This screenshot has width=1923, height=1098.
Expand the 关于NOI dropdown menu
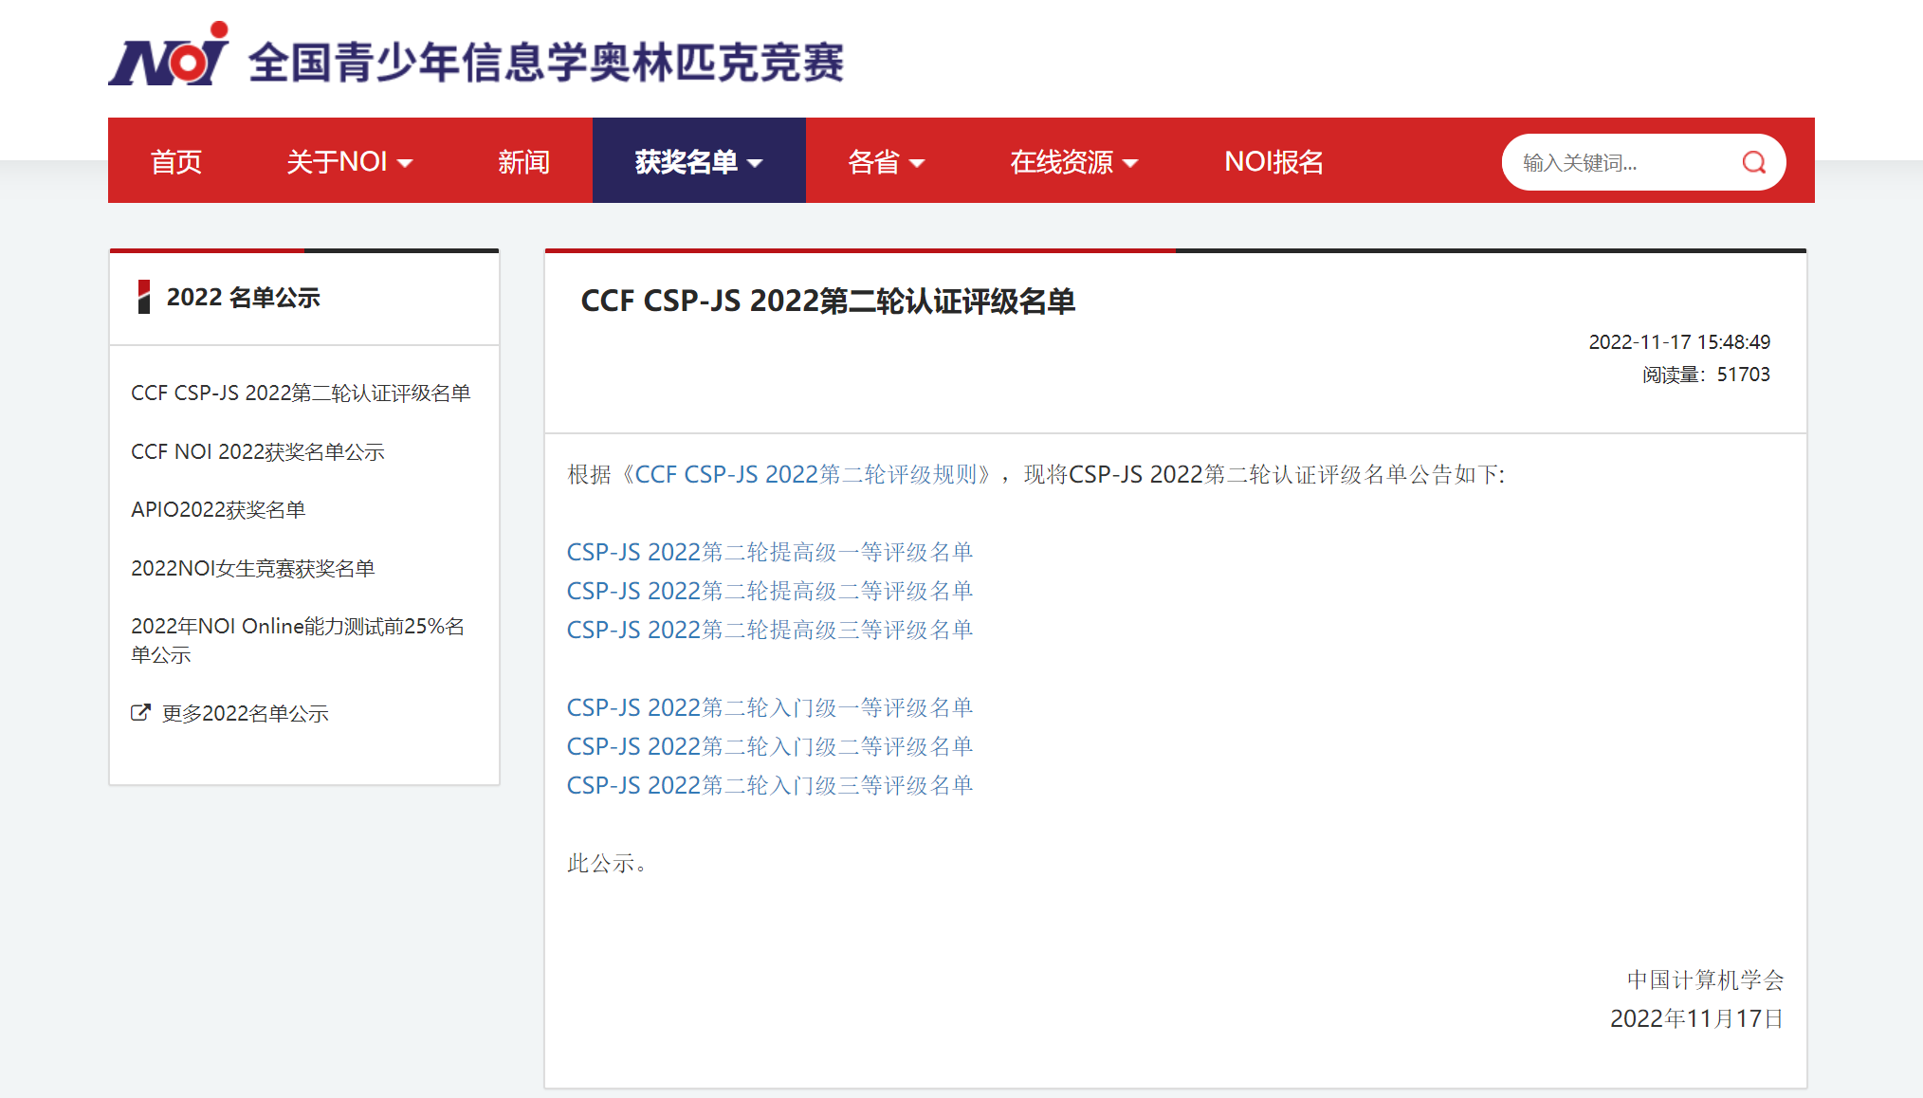350,161
